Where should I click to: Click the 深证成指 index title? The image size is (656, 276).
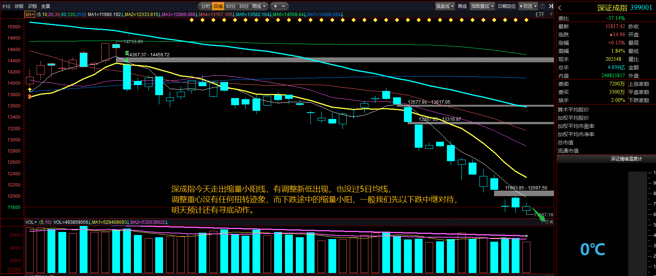point(612,7)
